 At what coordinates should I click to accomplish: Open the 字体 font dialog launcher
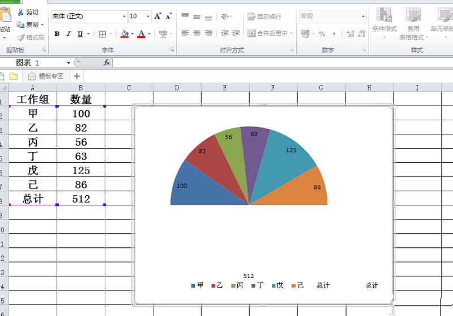[172, 50]
